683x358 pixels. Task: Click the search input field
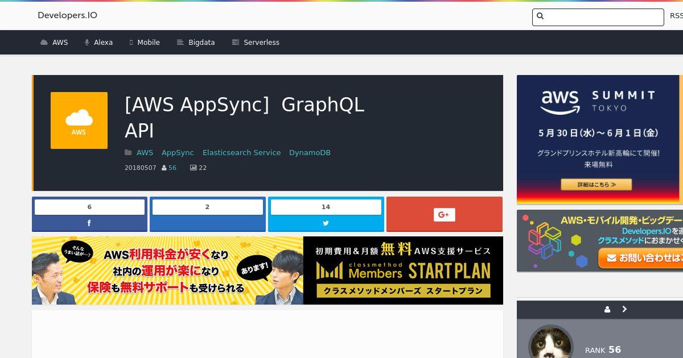click(598, 17)
